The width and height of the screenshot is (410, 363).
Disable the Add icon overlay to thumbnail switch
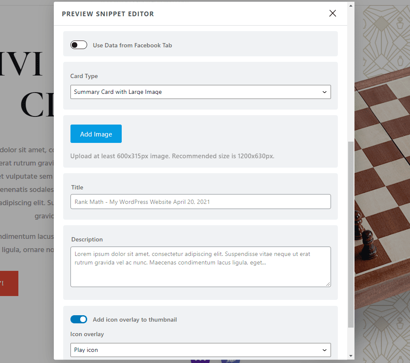click(x=79, y=319)
